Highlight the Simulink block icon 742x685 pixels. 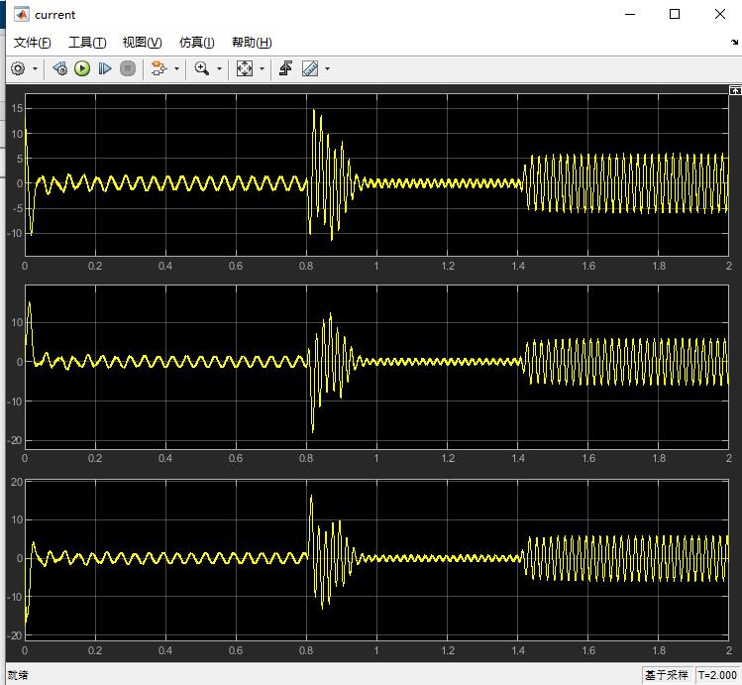pos(159,68)
